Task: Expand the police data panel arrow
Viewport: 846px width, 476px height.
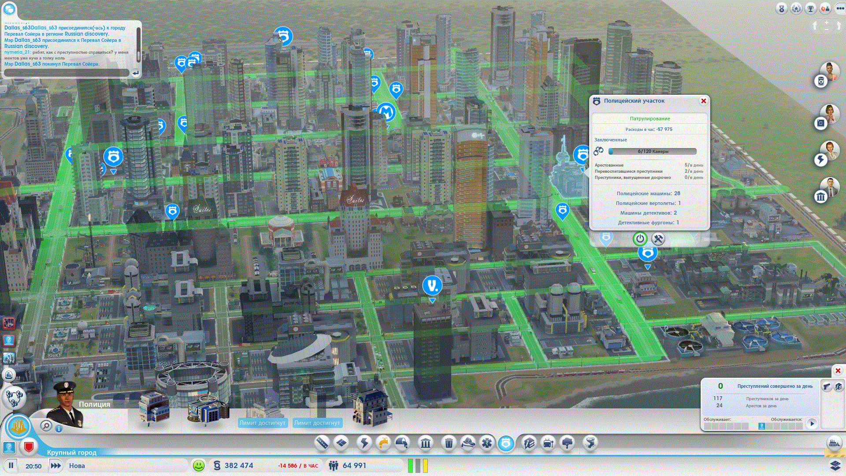Action: click(812, 424)
